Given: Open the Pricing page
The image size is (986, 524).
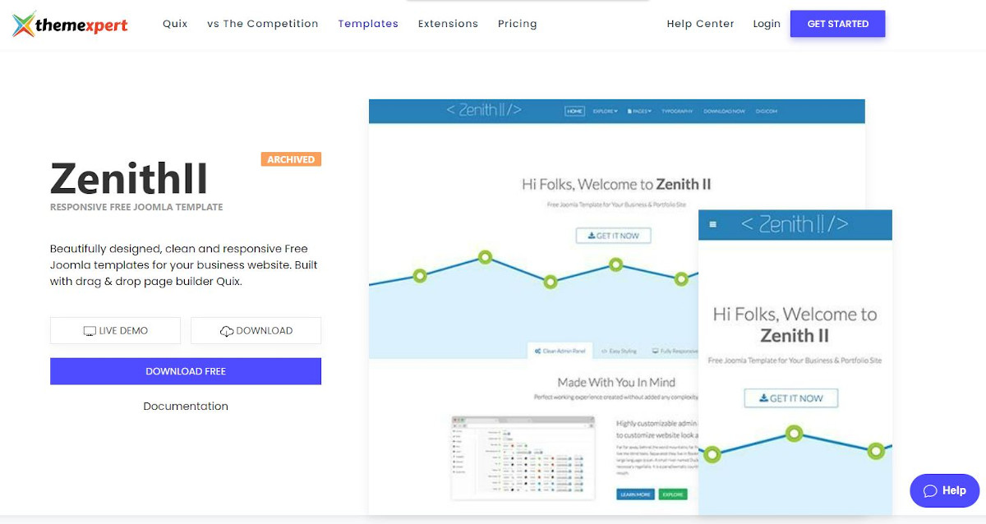Looking at the screenshot, I should click(518, 24).
